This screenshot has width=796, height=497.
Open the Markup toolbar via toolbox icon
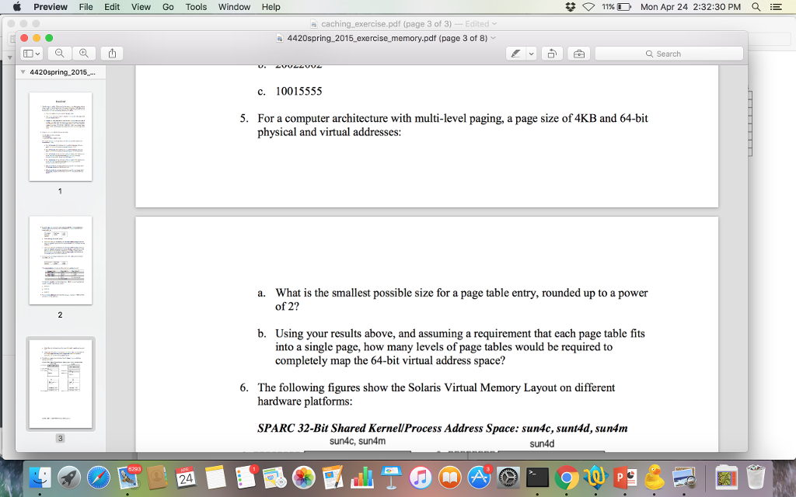coord(578,53)
